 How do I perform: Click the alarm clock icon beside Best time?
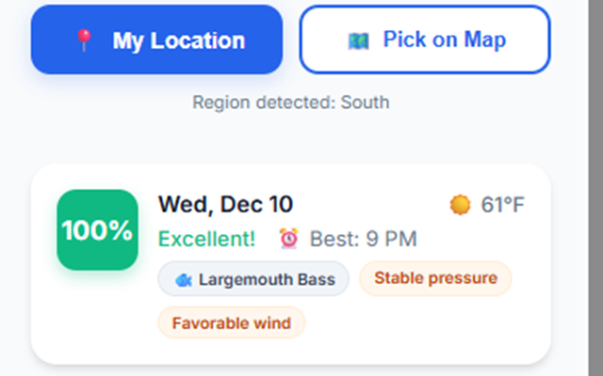coord(288,239)
